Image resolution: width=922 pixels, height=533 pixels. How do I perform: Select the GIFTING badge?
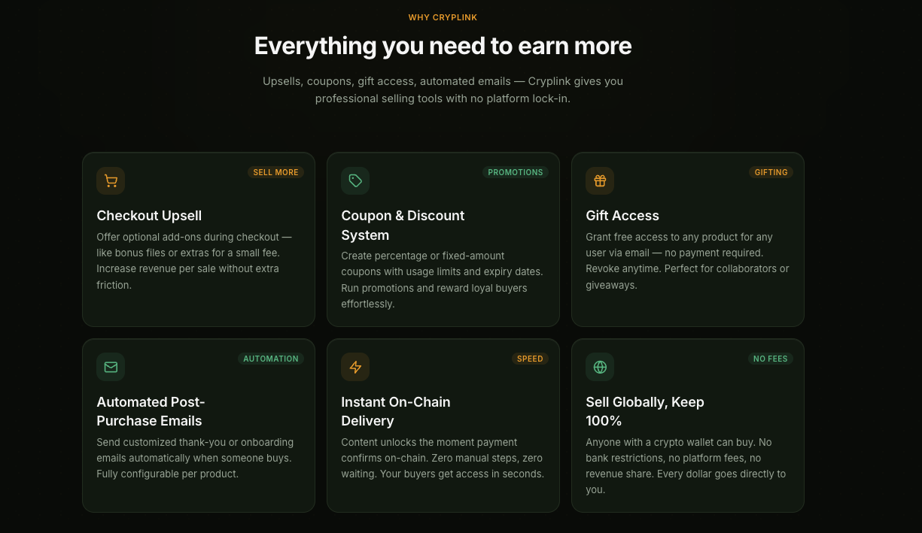771,172
